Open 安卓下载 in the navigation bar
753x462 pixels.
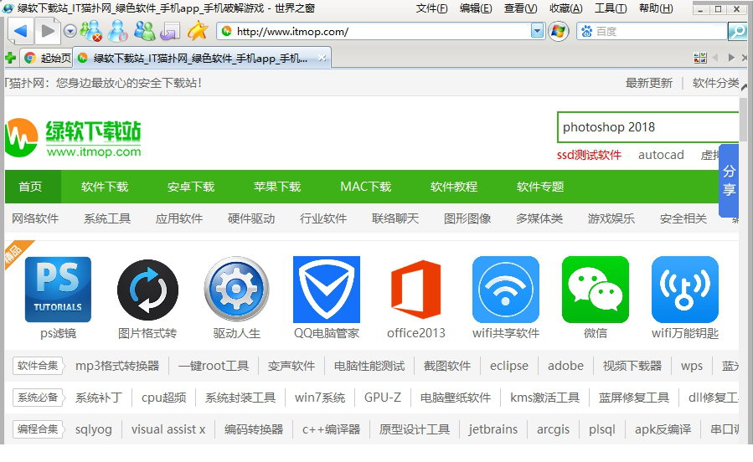tap(191, 187)
